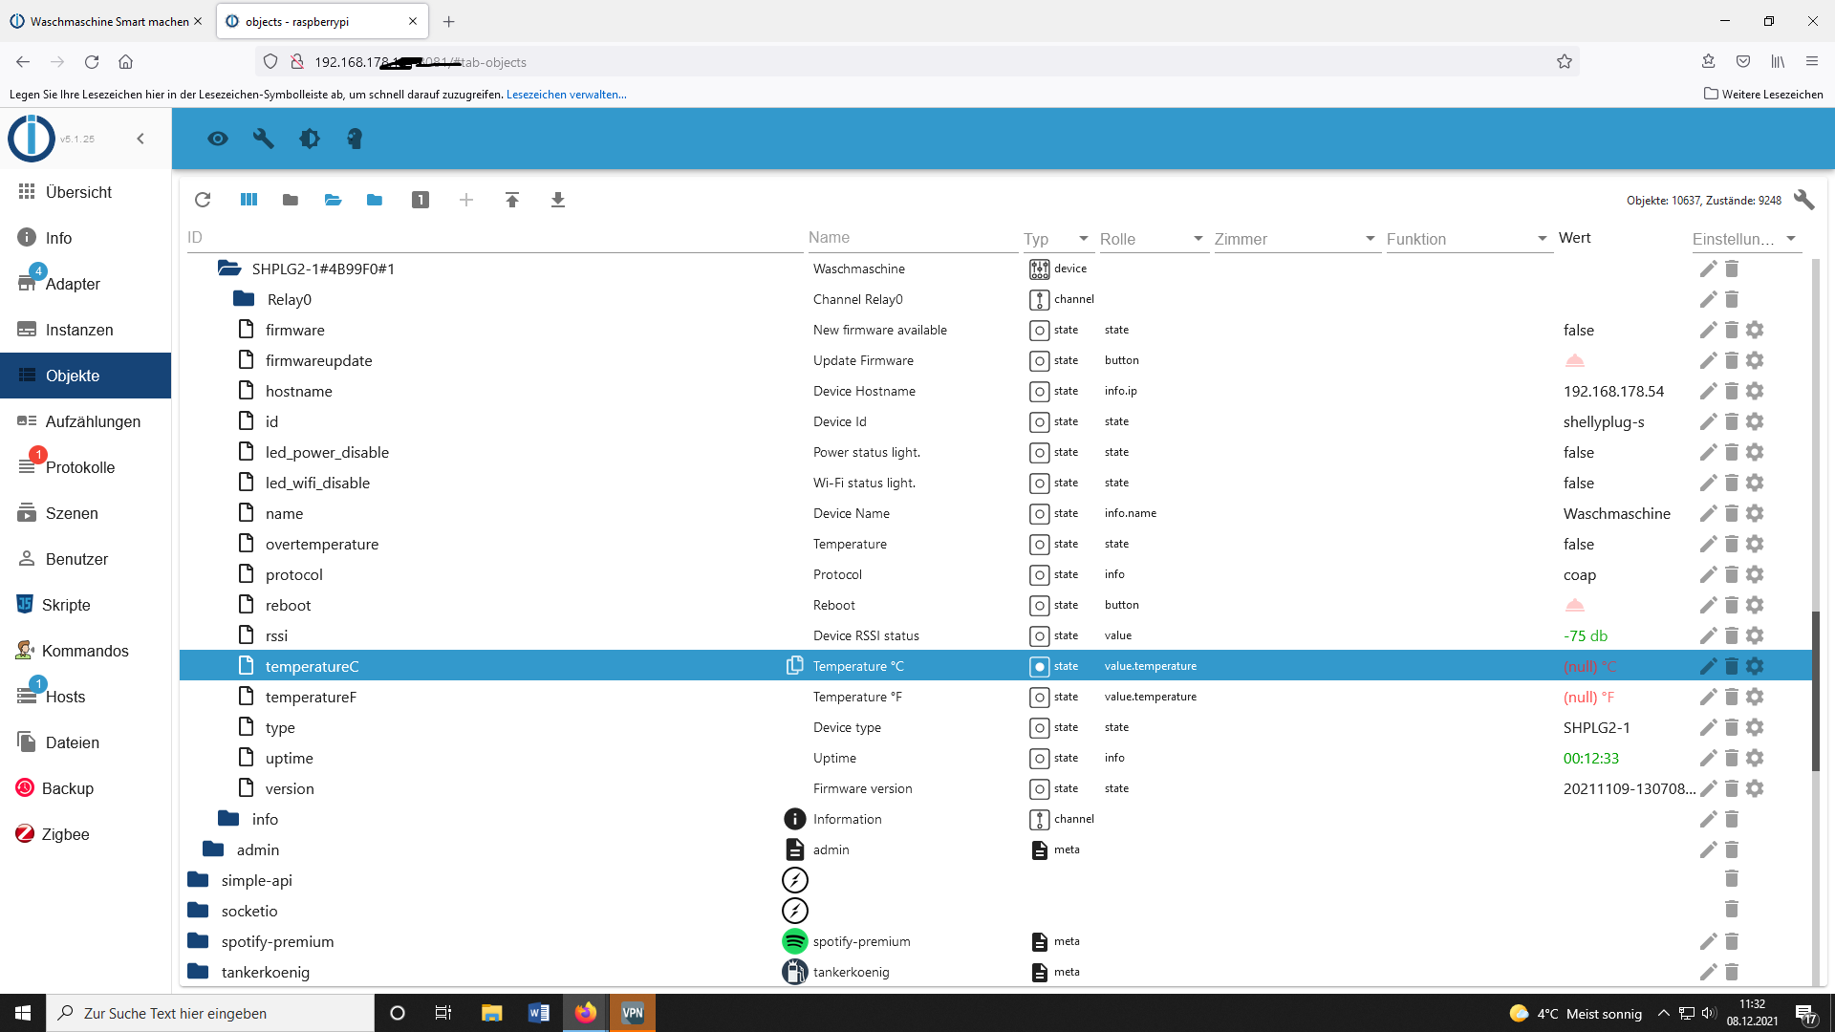Open object list settings wrench at top right
This screenshot has height=1032, width=1835.
tap(1804, 200)
